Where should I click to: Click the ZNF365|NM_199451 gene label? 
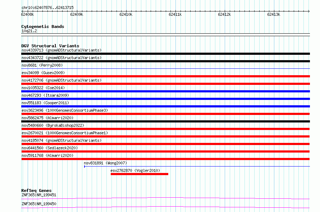point(39,195)
